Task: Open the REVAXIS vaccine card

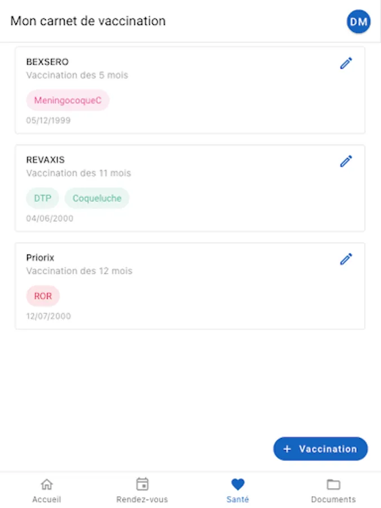Action: [190, 188]
